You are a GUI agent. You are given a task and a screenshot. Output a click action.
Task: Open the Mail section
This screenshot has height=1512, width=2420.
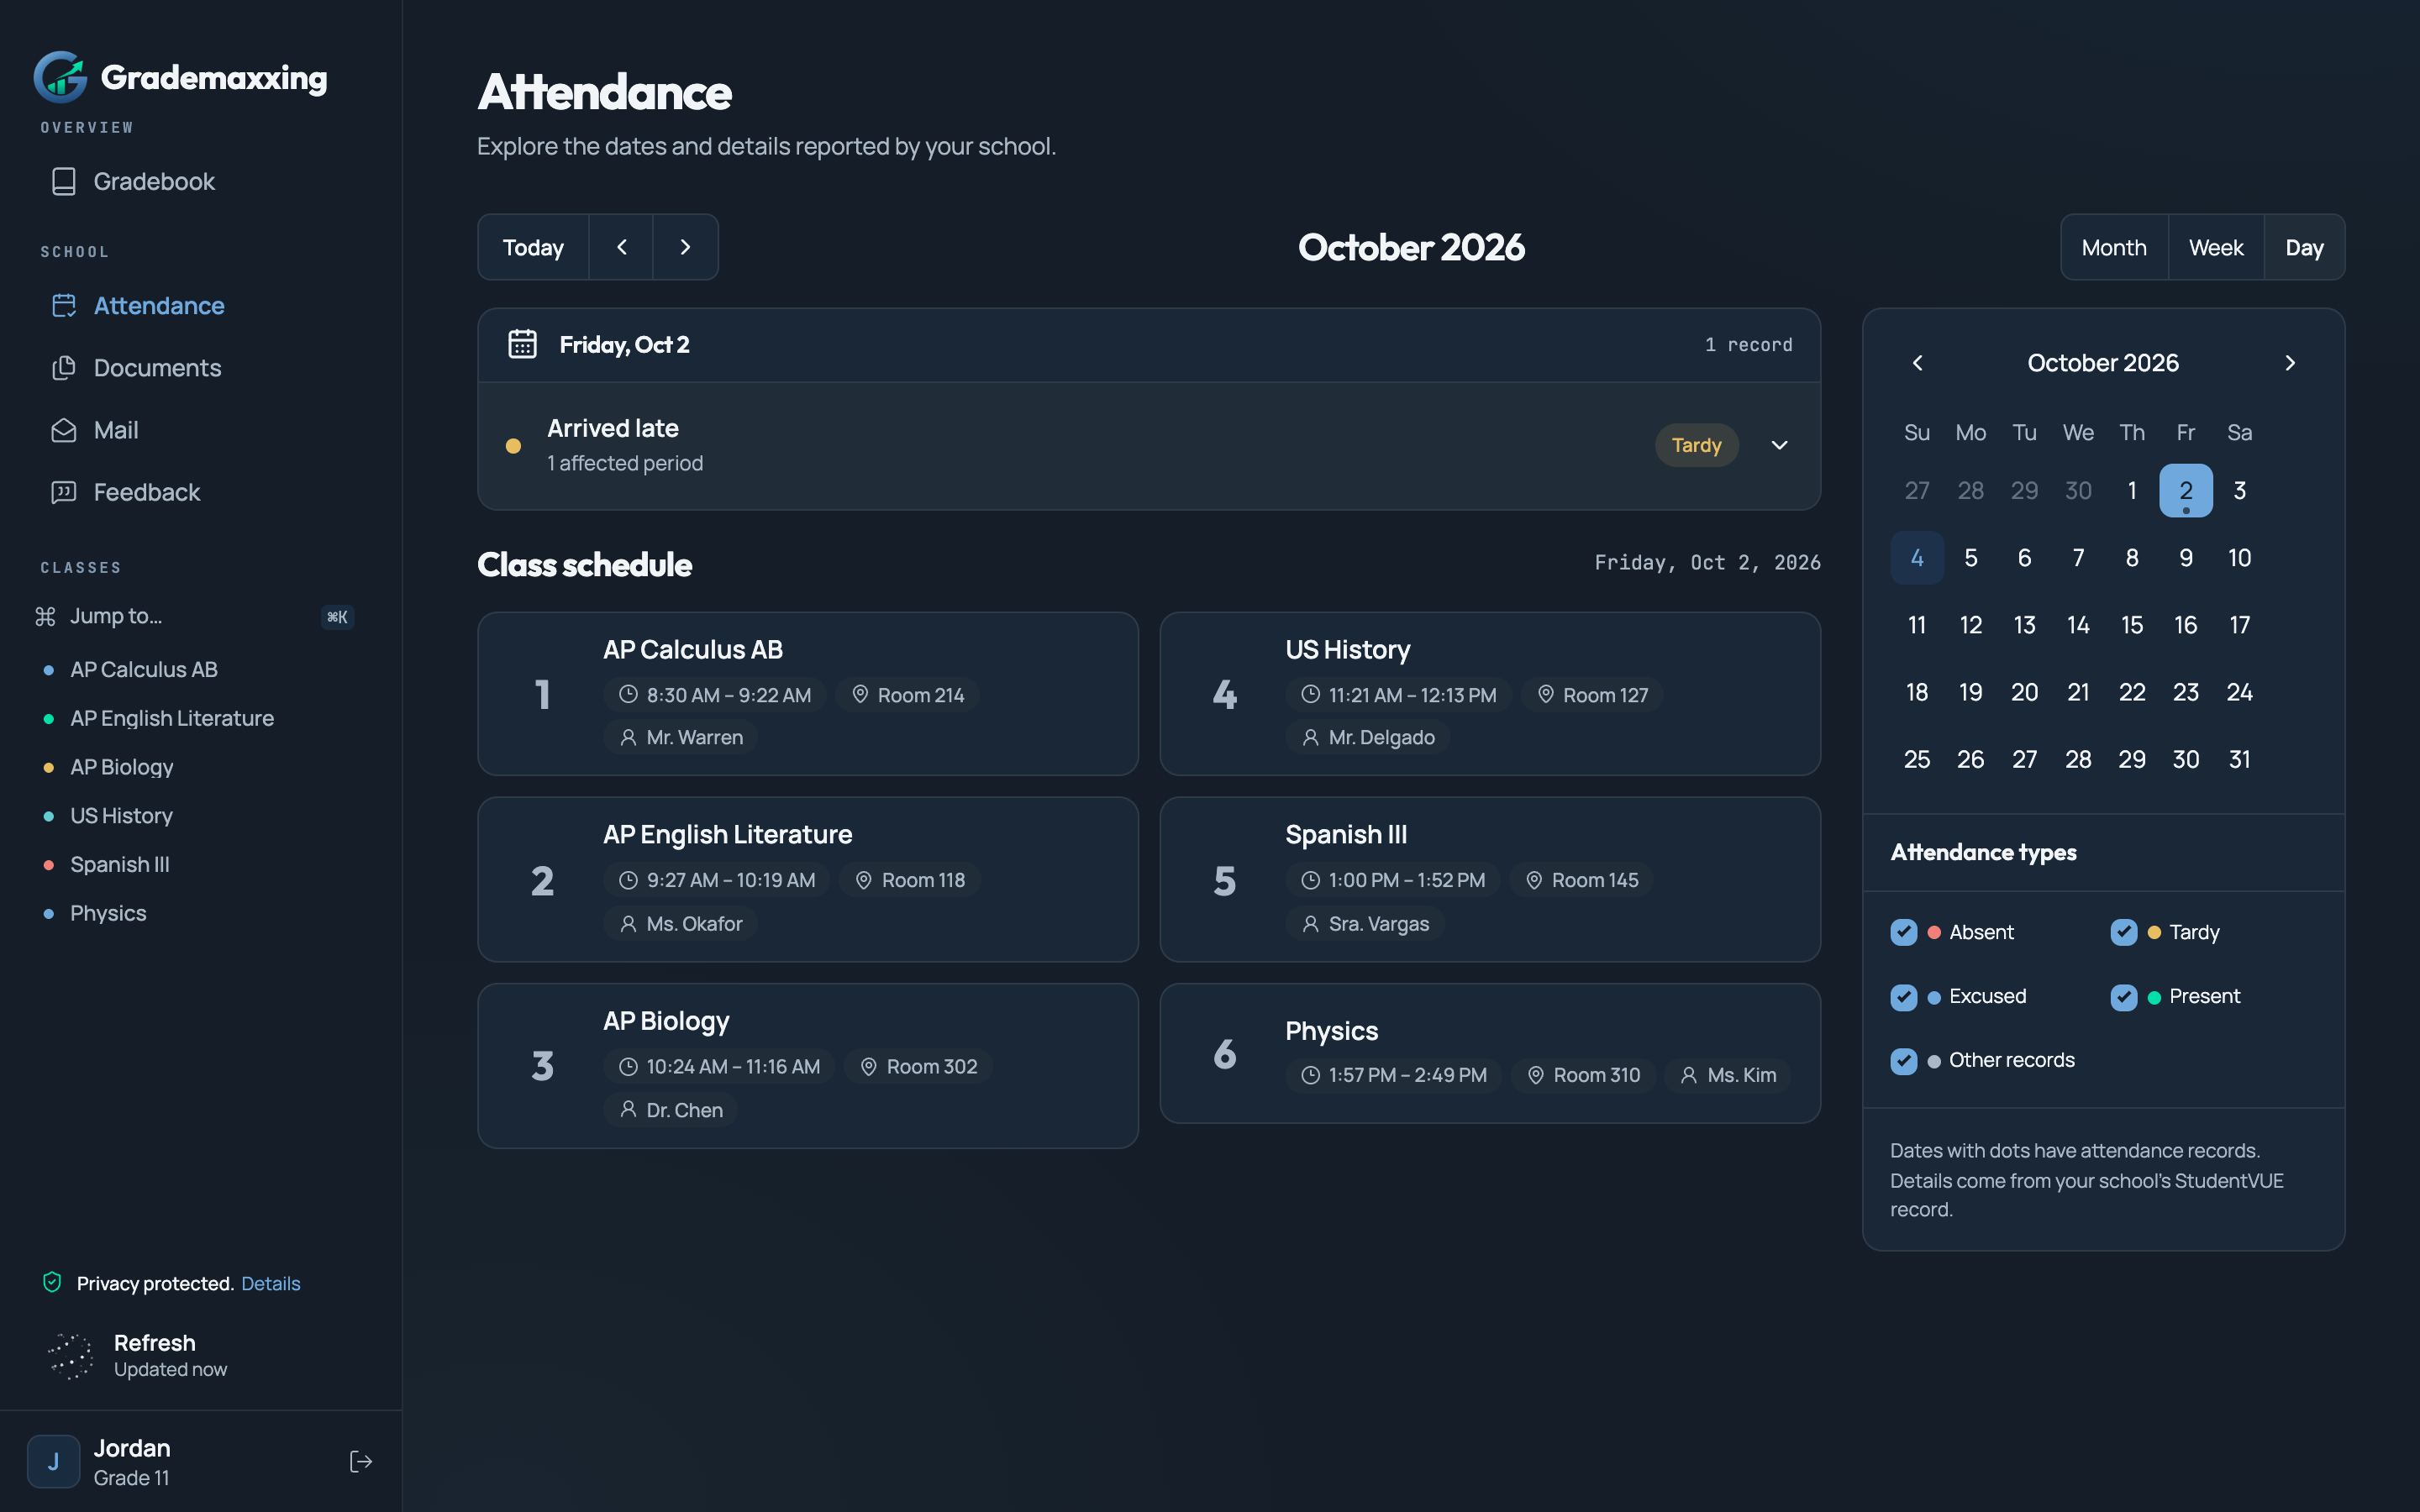tap(95, 430)
